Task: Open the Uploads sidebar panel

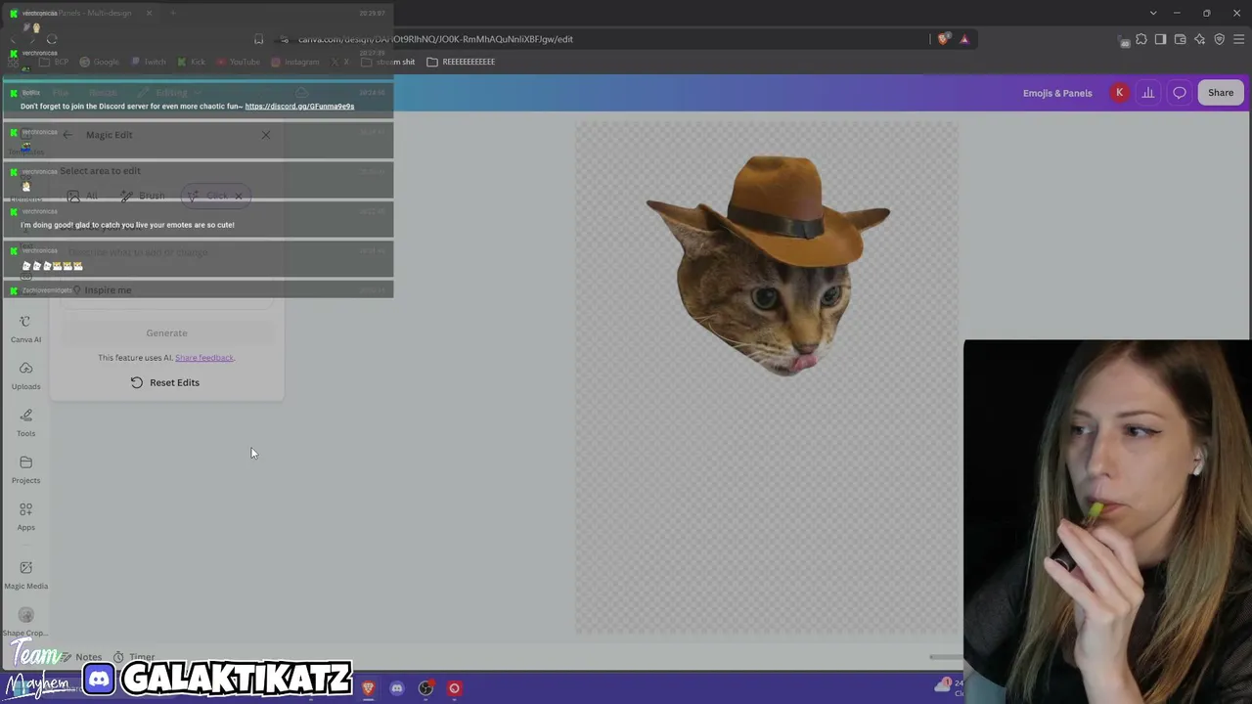Action: 25,376
